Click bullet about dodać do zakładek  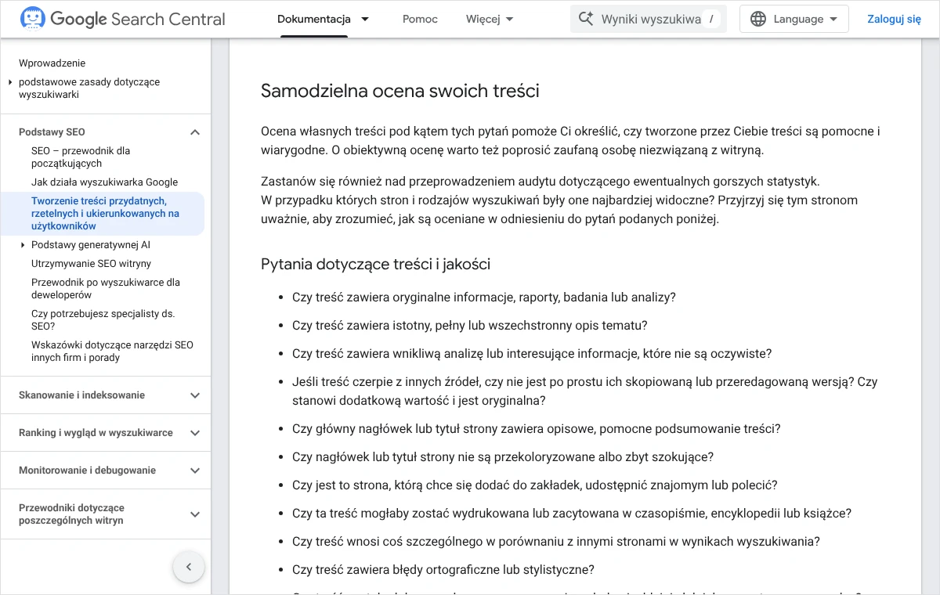[535, 485]
